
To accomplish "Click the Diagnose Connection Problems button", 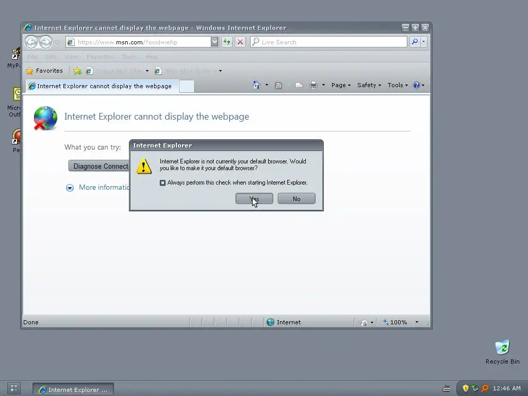I will [x=99, y=166].
